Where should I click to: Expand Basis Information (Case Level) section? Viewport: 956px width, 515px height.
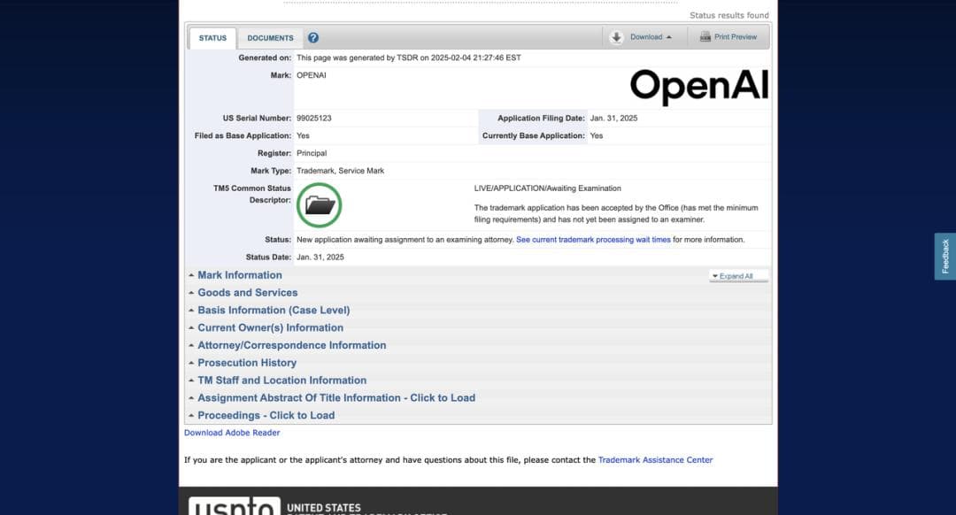pos(273,311)
